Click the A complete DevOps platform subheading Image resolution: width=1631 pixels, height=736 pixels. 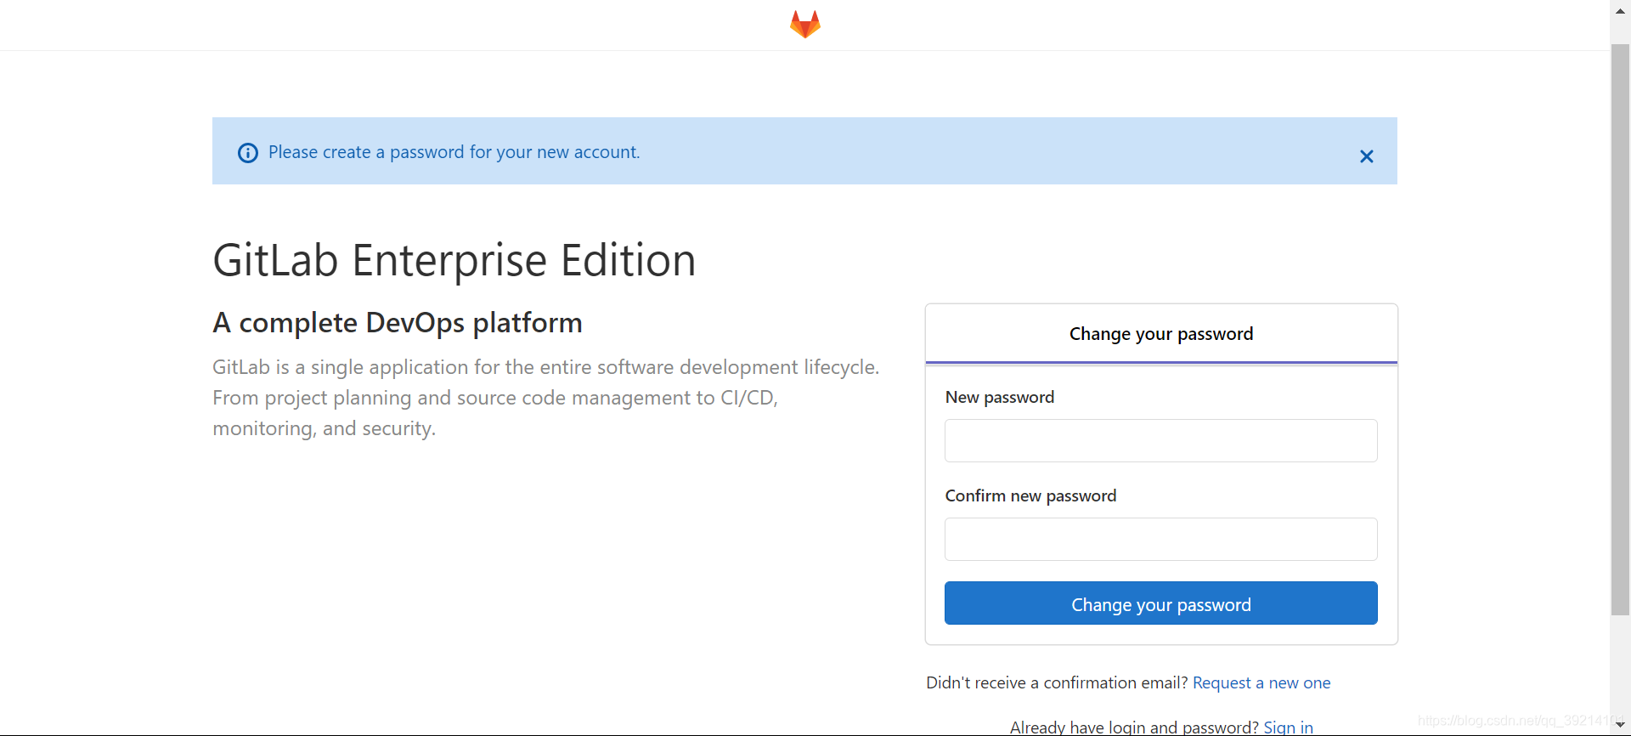coord(398,323)
